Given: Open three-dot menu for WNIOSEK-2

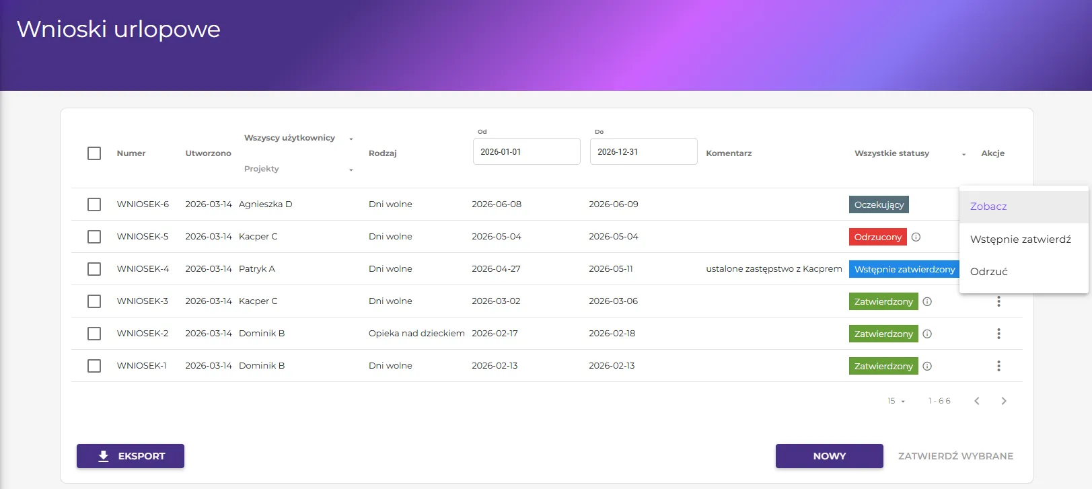Looking at the screenshot, I should 998,334.
